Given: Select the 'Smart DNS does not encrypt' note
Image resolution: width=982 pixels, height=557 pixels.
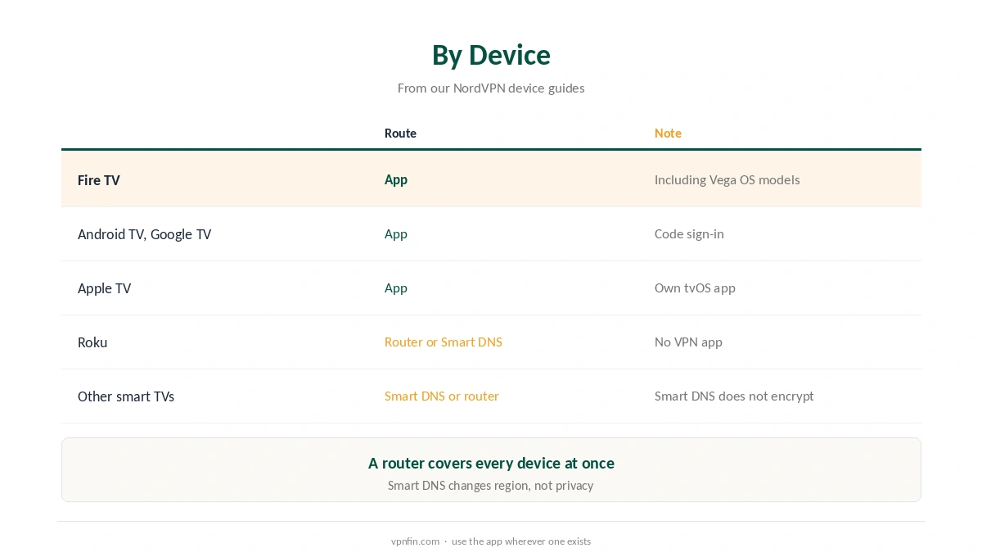Looking at the screenshot, I should pos(734,396).
